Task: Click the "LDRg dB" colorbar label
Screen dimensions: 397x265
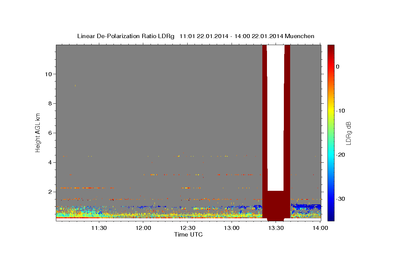Action: pos(348,133)
